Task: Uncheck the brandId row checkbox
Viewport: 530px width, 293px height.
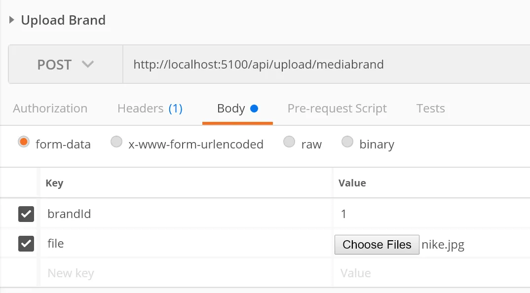Action: (x=26, y=214)
